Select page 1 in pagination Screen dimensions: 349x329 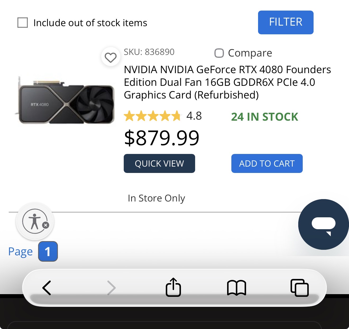click(x=48, y=251)
